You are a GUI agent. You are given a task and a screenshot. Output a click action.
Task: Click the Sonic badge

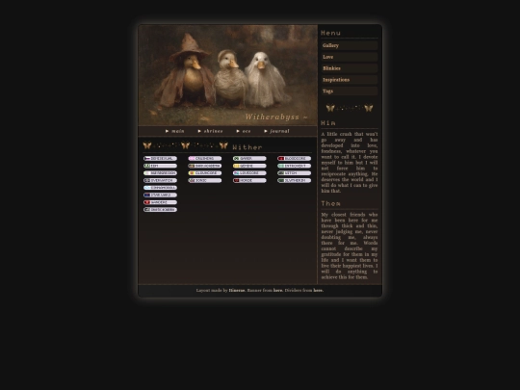pyautogui.click(x=204, y=180)
